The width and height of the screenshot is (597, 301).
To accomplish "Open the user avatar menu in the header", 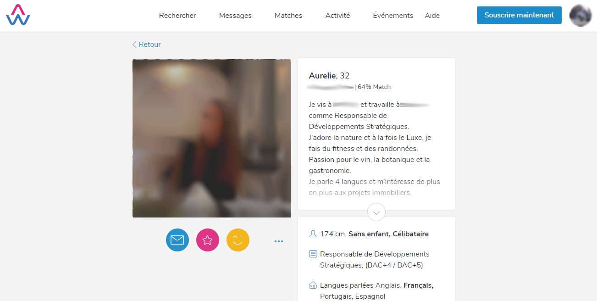I will [x=580, y=15].
